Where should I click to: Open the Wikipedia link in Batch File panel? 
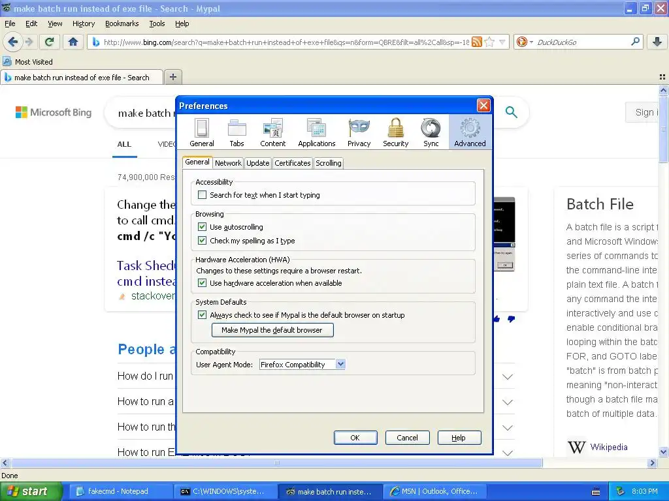[609, 447]
